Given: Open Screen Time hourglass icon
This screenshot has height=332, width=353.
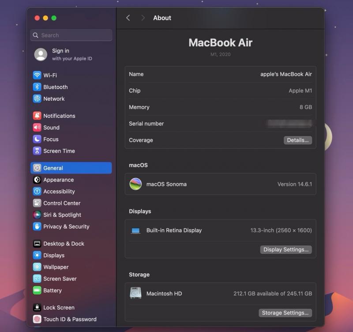Looking at the screenshot, I should [x=37, y=151].
